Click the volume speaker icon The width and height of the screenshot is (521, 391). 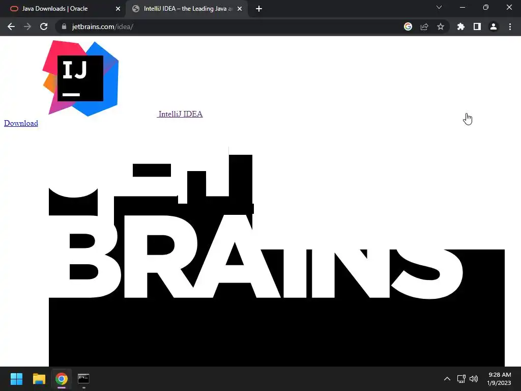point(474,379)
